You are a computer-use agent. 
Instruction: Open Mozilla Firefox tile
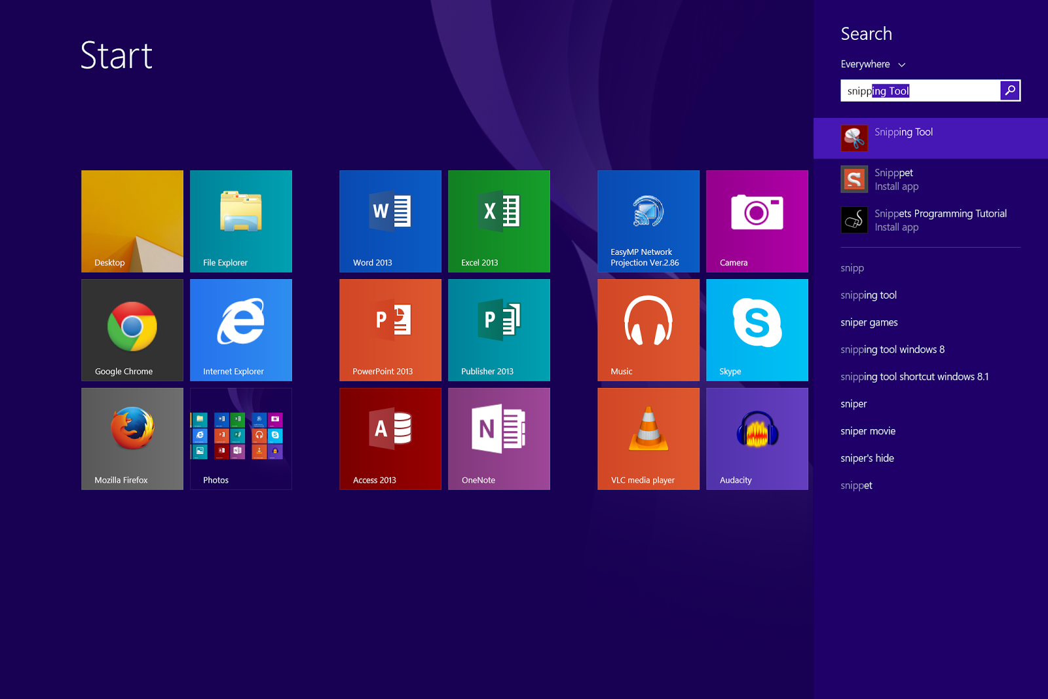click(132, 439)
